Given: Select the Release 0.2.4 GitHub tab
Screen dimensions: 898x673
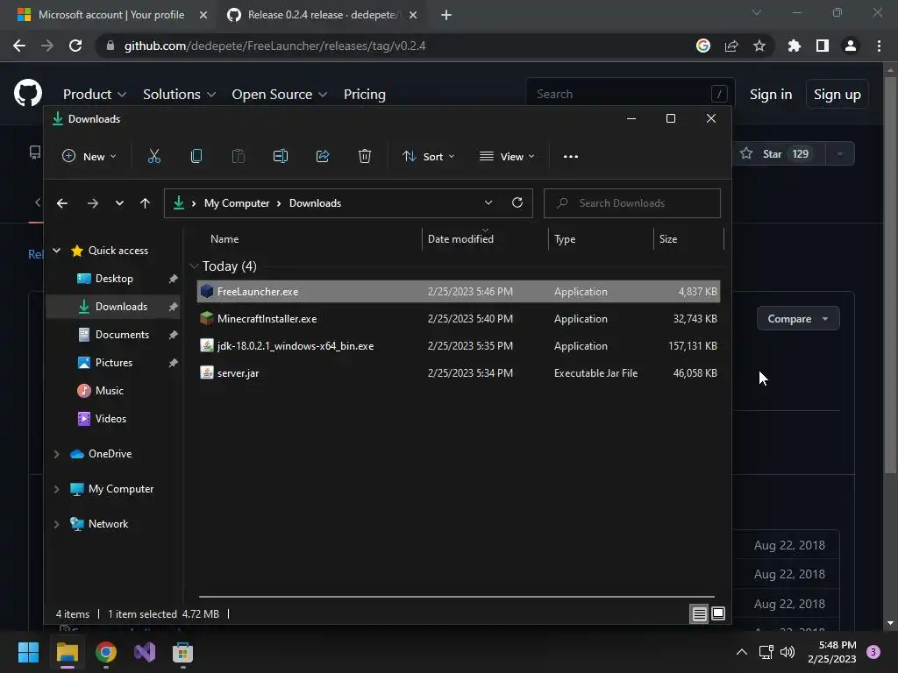Looking at the screenshot, I should click(x=323, y=15).
